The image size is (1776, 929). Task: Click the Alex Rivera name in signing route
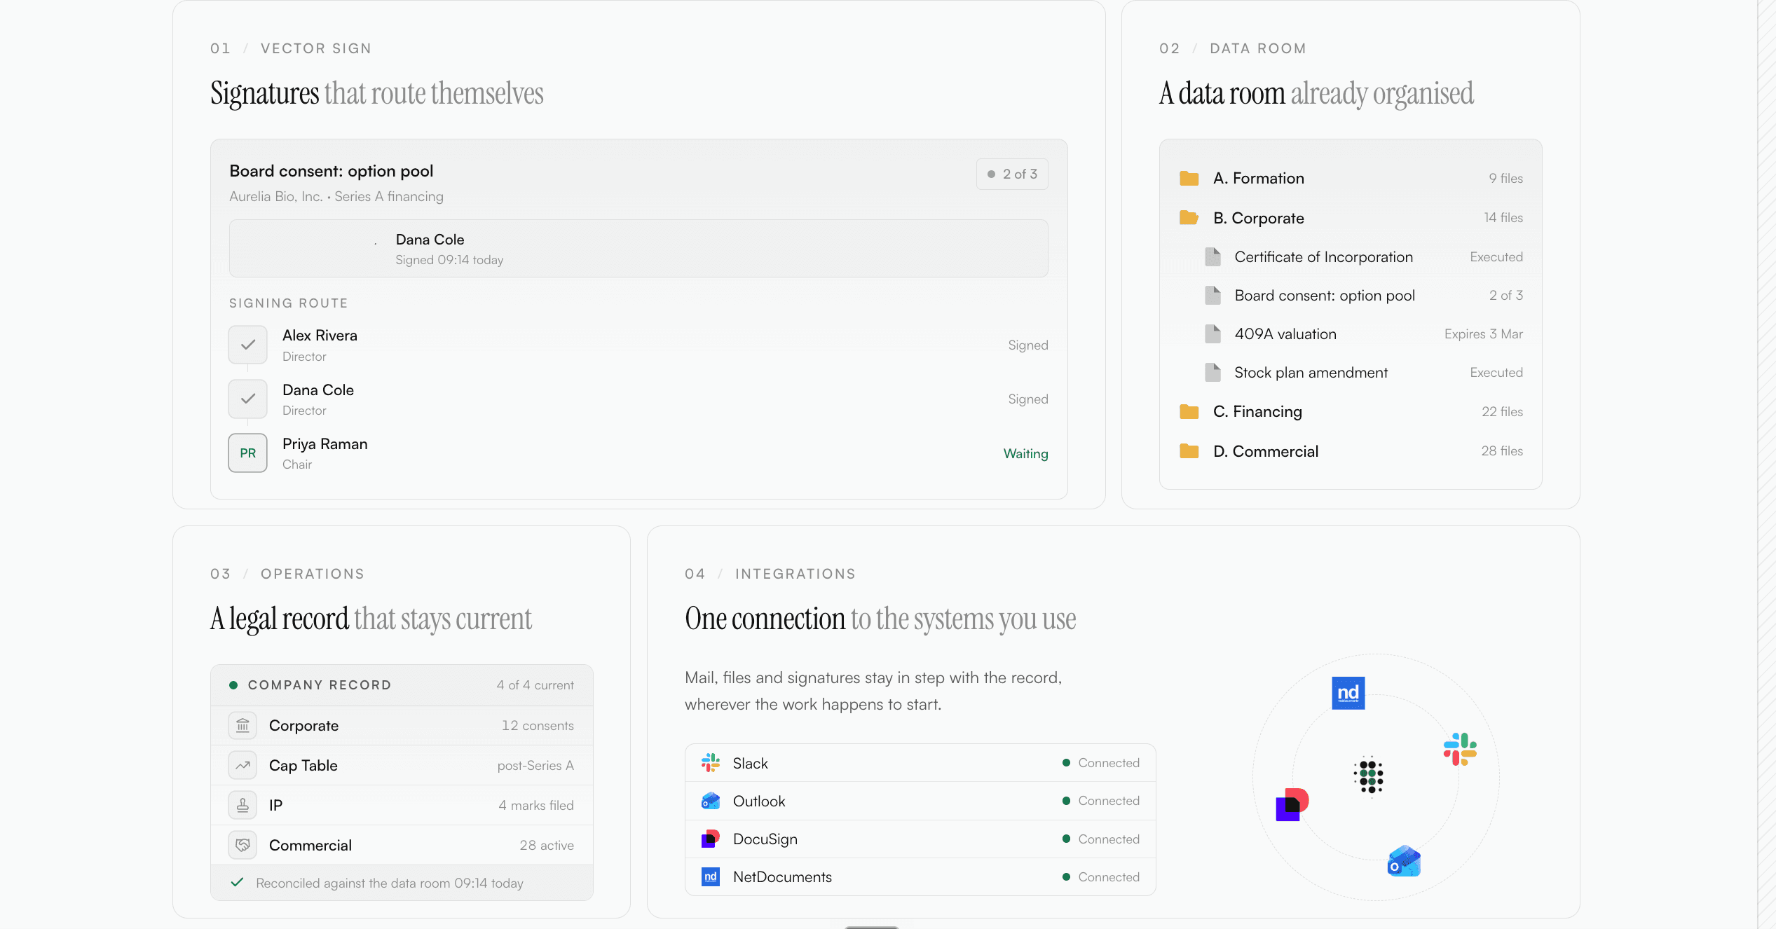320,336
